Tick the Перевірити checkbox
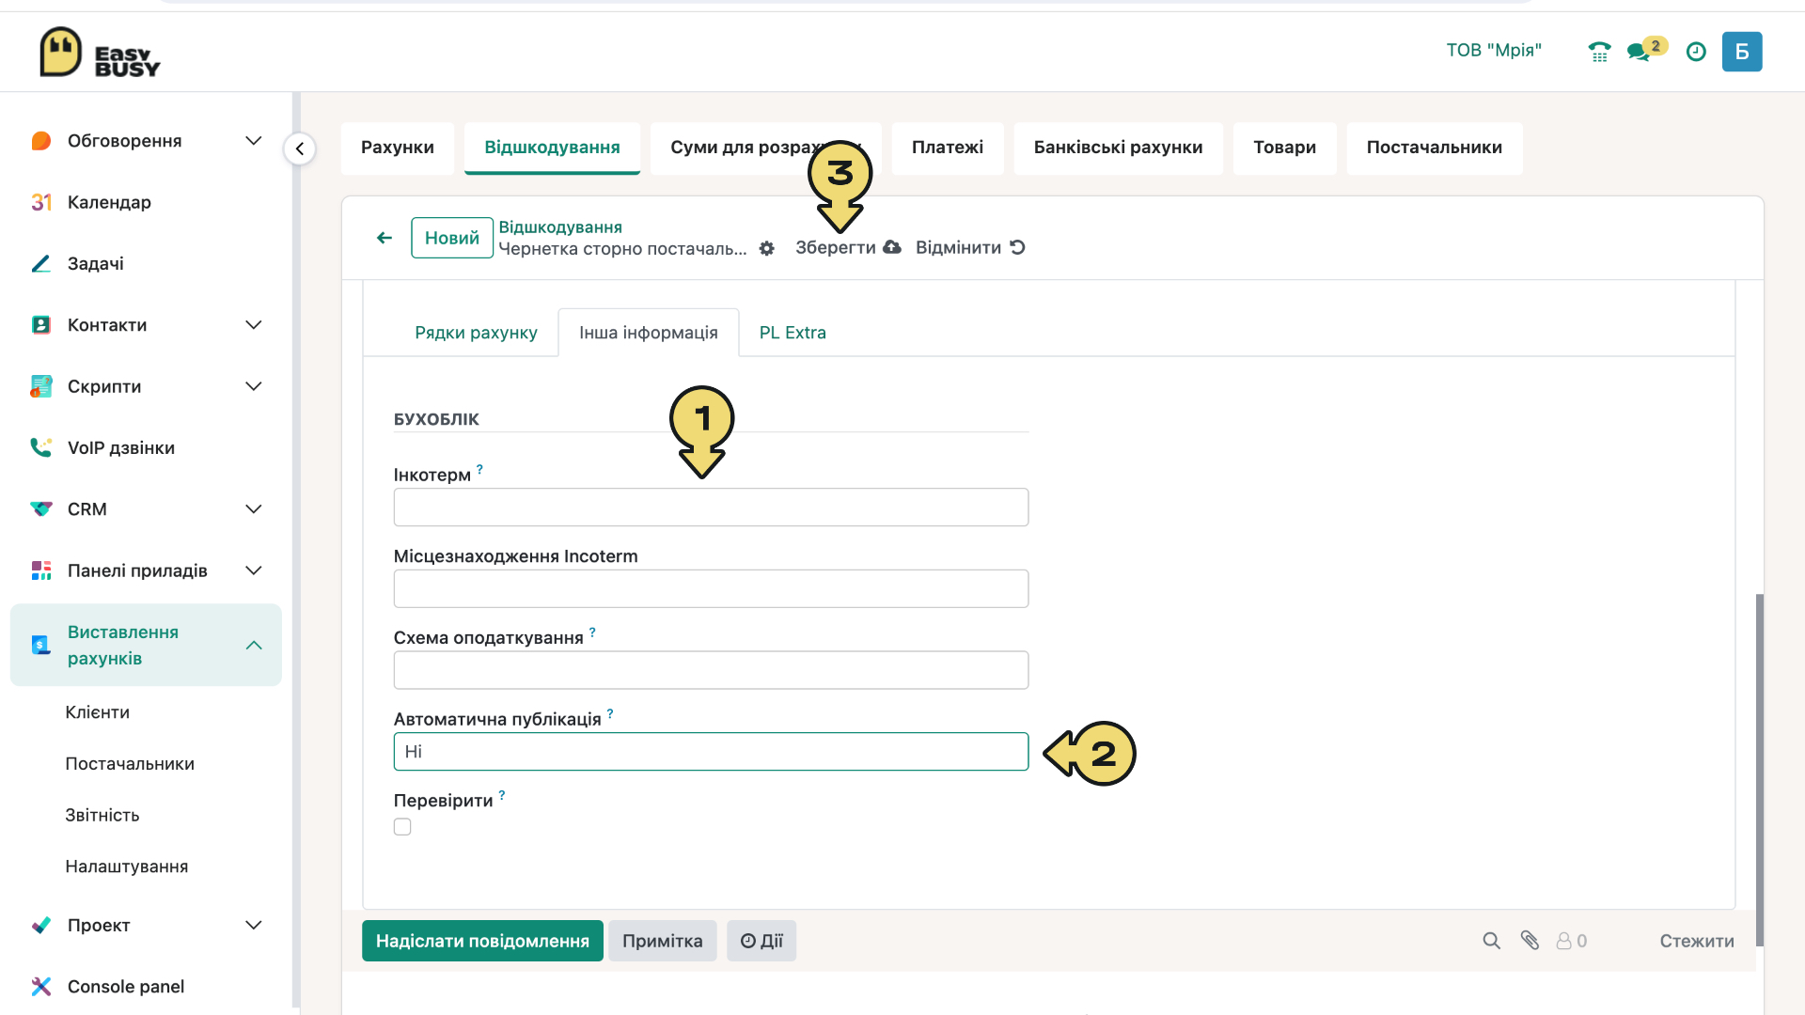 pyautogui.click(x=402, y=827)
